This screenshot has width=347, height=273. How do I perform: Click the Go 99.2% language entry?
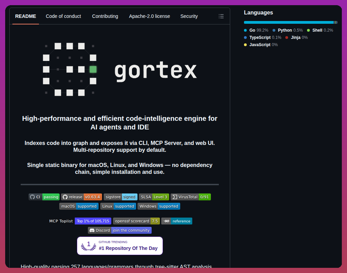[x=256, y=30]
